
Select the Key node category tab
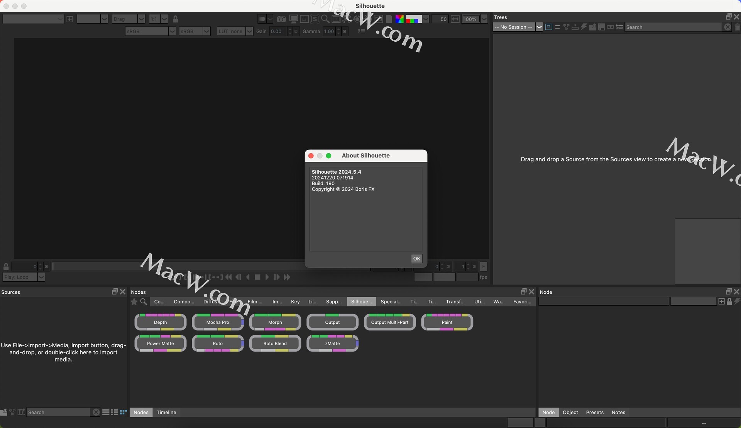click(295, 302)
